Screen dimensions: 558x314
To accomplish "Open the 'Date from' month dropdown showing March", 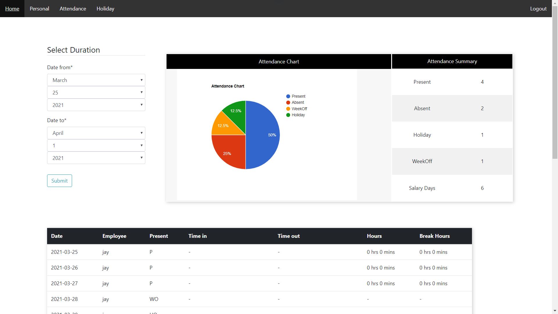I will pos(96,80).
